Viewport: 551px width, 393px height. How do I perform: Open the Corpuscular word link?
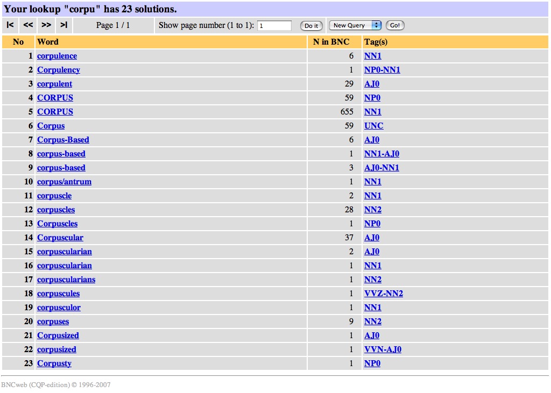pyautogui.click(x=60, y=238)
